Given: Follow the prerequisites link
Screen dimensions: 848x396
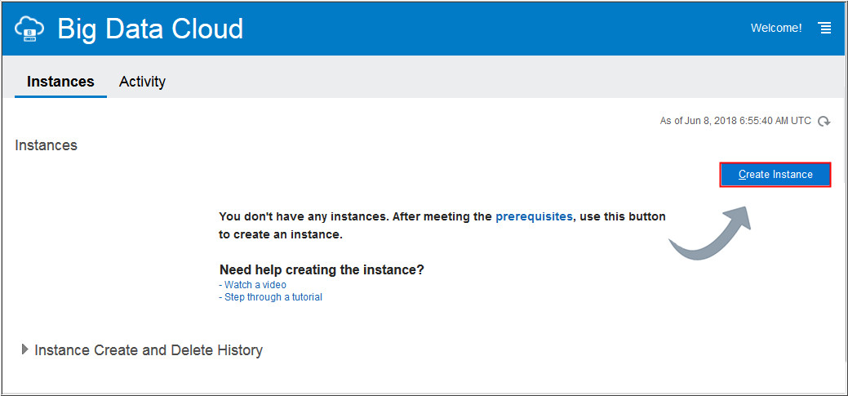Looking at the screenshot, I should tap(534, 217).
